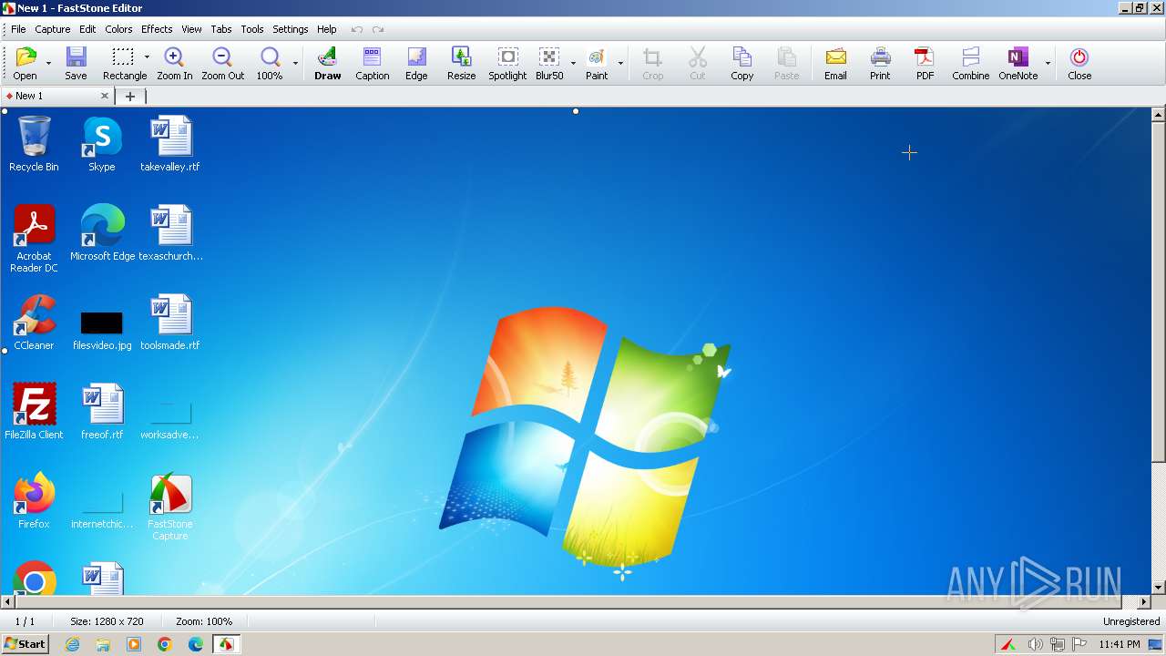Expand the Blur50 dropdown arrow
1166x656 pixels.
click(x=573, y=64)
